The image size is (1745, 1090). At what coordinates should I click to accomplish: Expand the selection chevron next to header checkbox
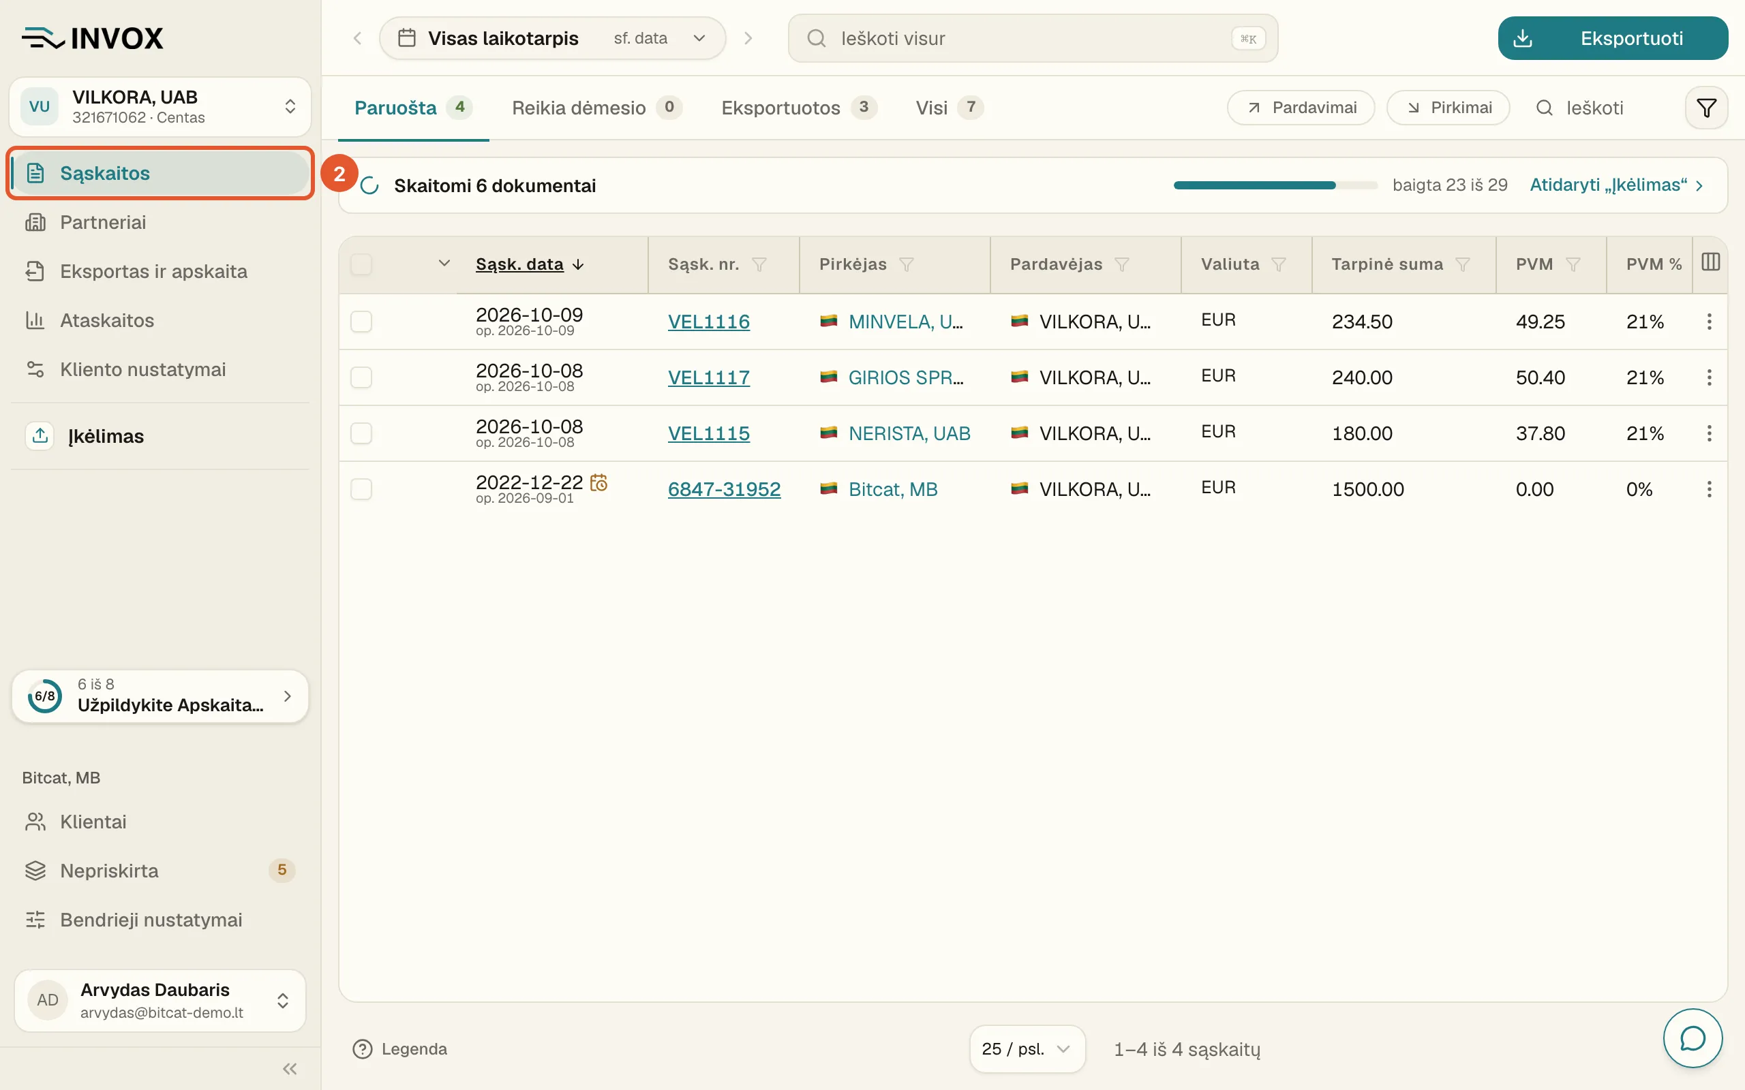pyautogui.click(x=444, y=263)
